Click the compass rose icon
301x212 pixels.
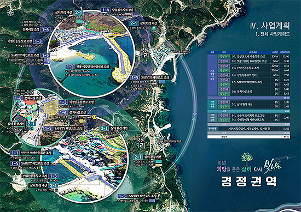click(x=10, y=13)
